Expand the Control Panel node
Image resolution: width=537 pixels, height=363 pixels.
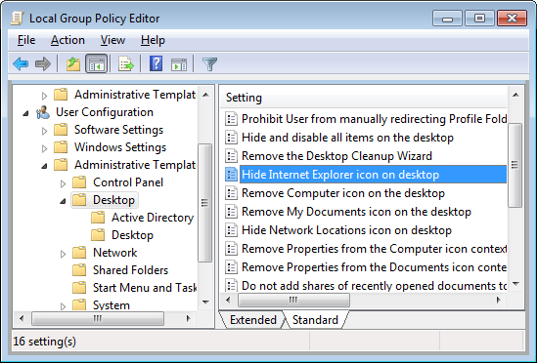(63, 183)
